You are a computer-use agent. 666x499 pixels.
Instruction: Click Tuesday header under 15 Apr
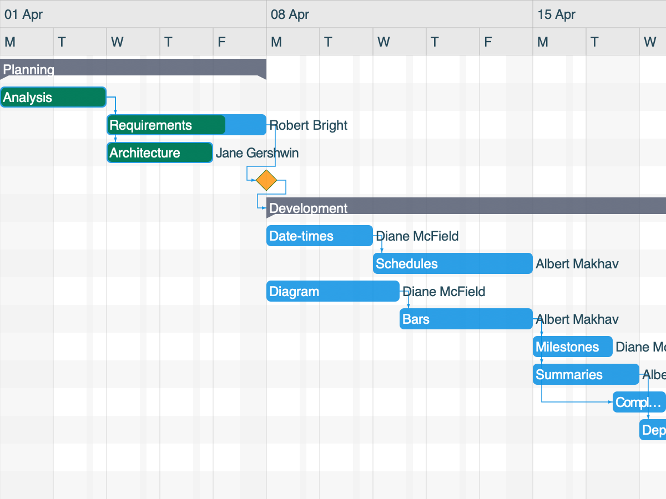pos(613,42)
